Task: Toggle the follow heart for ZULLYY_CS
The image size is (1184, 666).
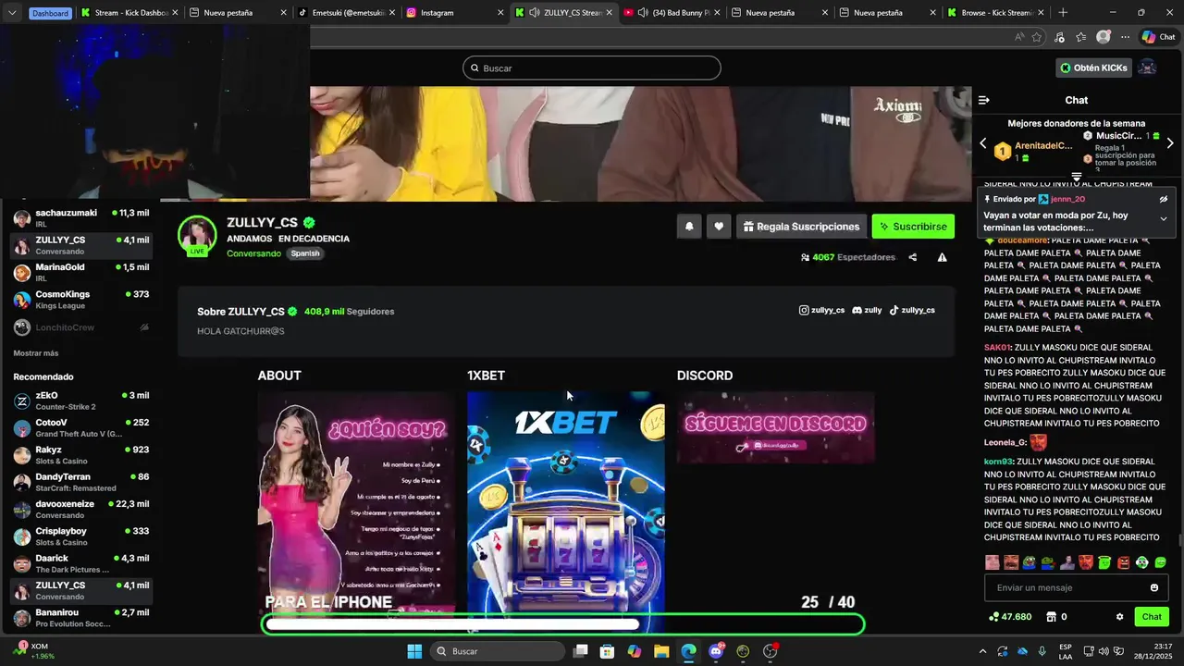Action: click(x=719, y=226)
